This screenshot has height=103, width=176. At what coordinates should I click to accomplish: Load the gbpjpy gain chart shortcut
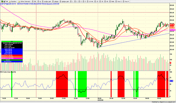tap(64, 1)
